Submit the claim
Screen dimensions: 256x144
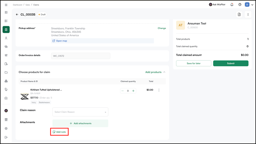pos(231,63)
